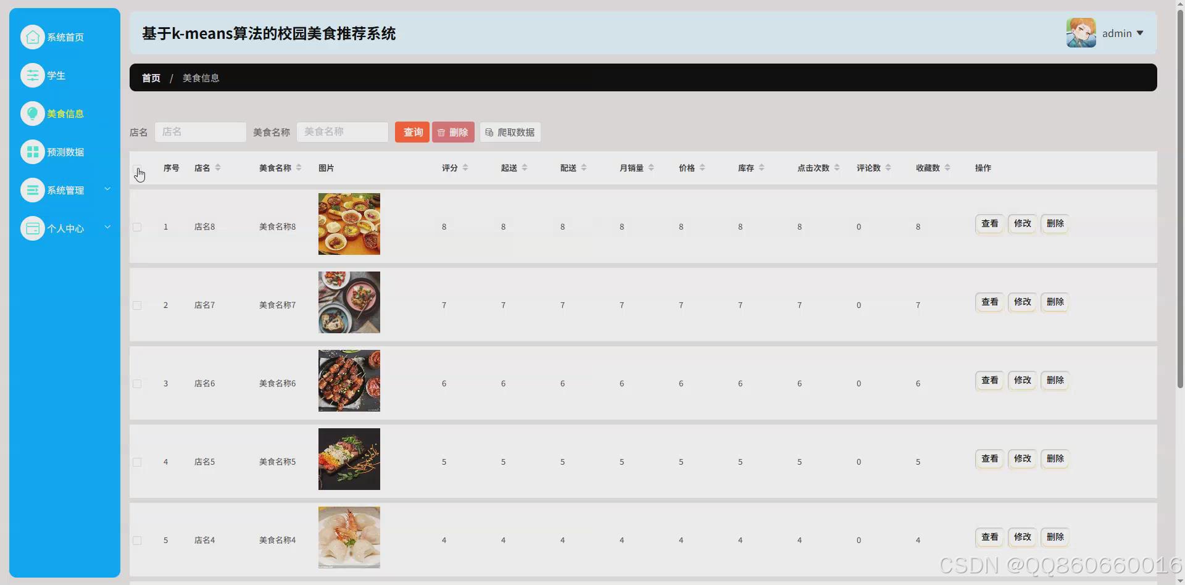The image size is (1185, 585).
Task: Open 预测数据 menu item
Action: point(65,152)
